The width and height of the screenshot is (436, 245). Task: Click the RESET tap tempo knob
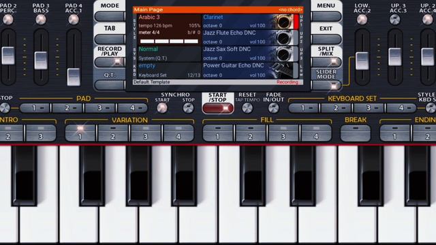[x=247, y=108]
